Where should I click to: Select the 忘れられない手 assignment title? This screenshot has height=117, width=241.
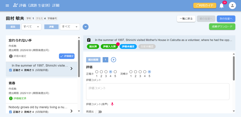point(20,40)
